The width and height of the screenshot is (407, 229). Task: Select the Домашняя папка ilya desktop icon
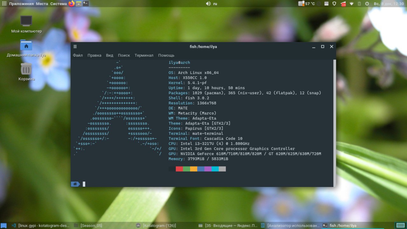pos(26,48)
